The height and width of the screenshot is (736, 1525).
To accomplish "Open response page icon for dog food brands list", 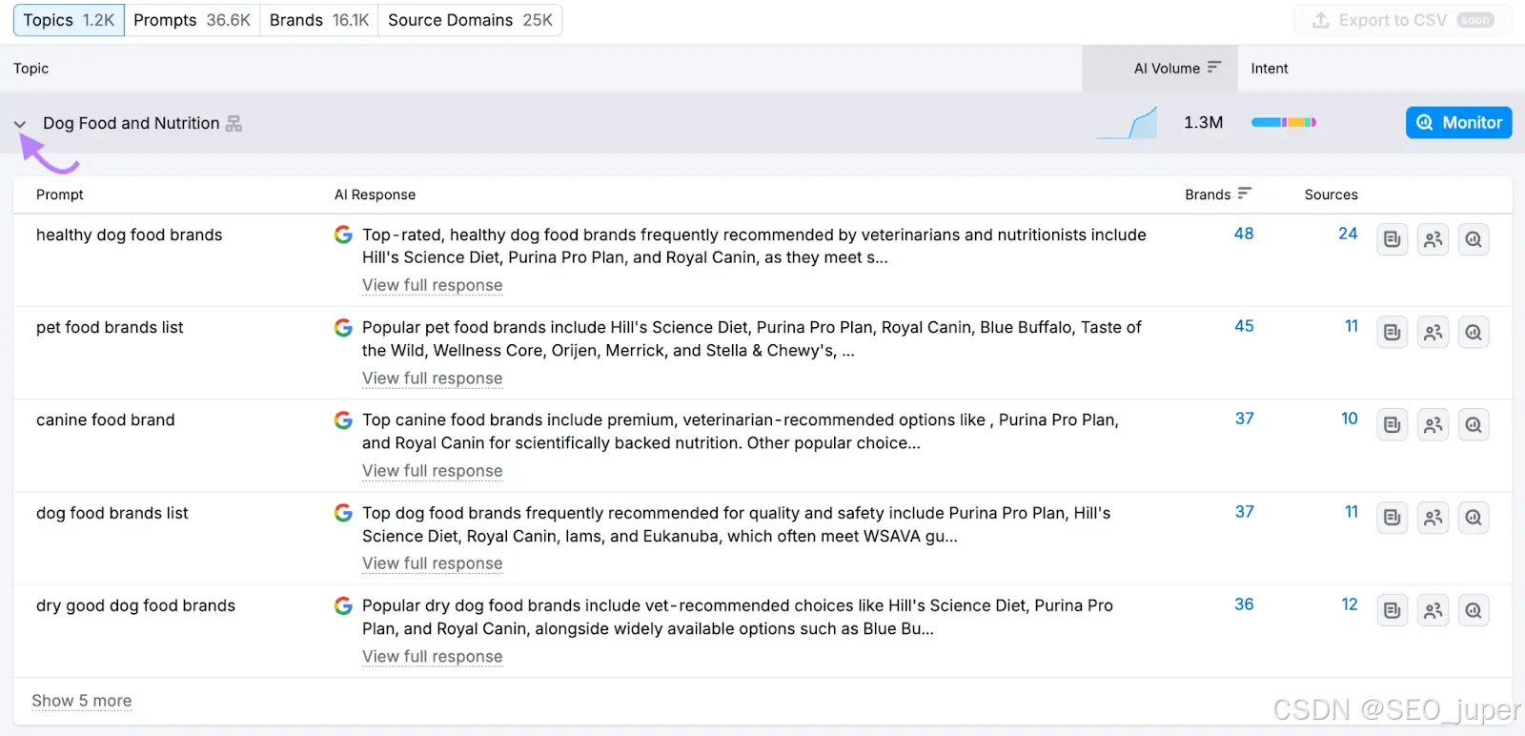I will (x=1393, y=518).
